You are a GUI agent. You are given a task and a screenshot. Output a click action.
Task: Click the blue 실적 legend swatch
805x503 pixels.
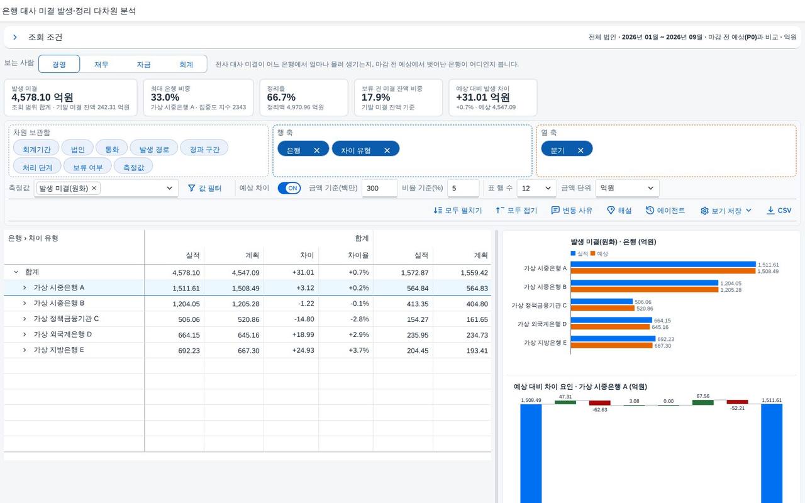[573, 253]
